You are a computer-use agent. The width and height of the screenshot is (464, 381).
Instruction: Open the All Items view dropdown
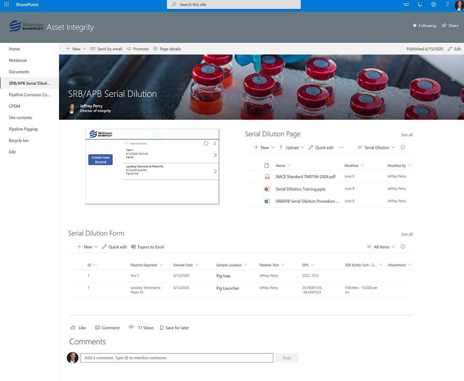point(381,247)
